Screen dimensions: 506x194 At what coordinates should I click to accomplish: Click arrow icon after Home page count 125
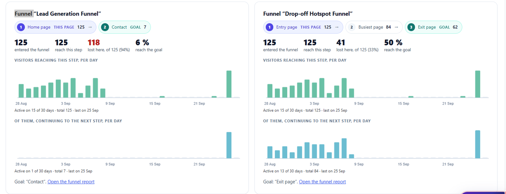point(90,27)
